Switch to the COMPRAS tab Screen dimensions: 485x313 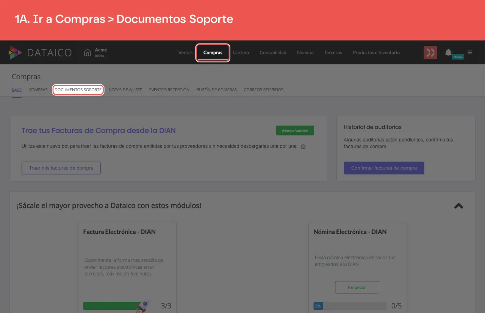pos(38,90)
